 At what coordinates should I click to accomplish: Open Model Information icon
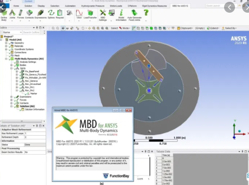[121, 13]
